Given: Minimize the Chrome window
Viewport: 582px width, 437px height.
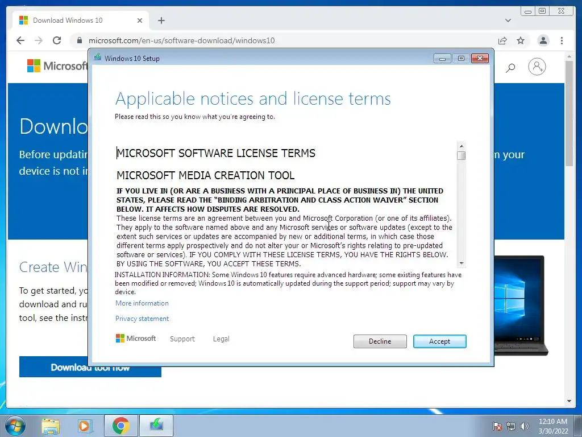Looking at the screenshot, I should [x=528, y=11].
